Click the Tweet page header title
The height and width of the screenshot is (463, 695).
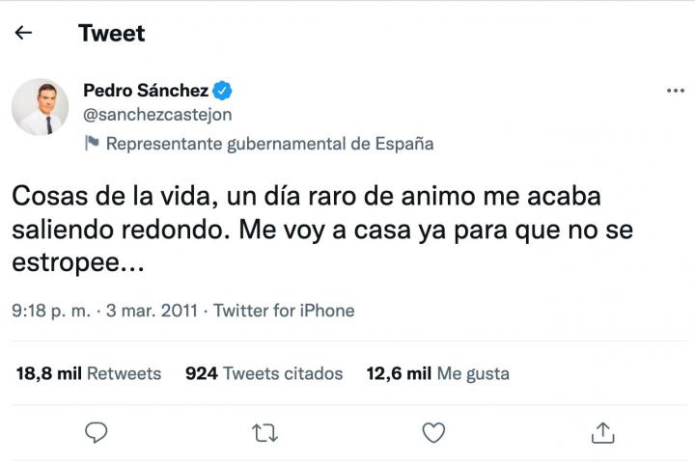[111, 33]
